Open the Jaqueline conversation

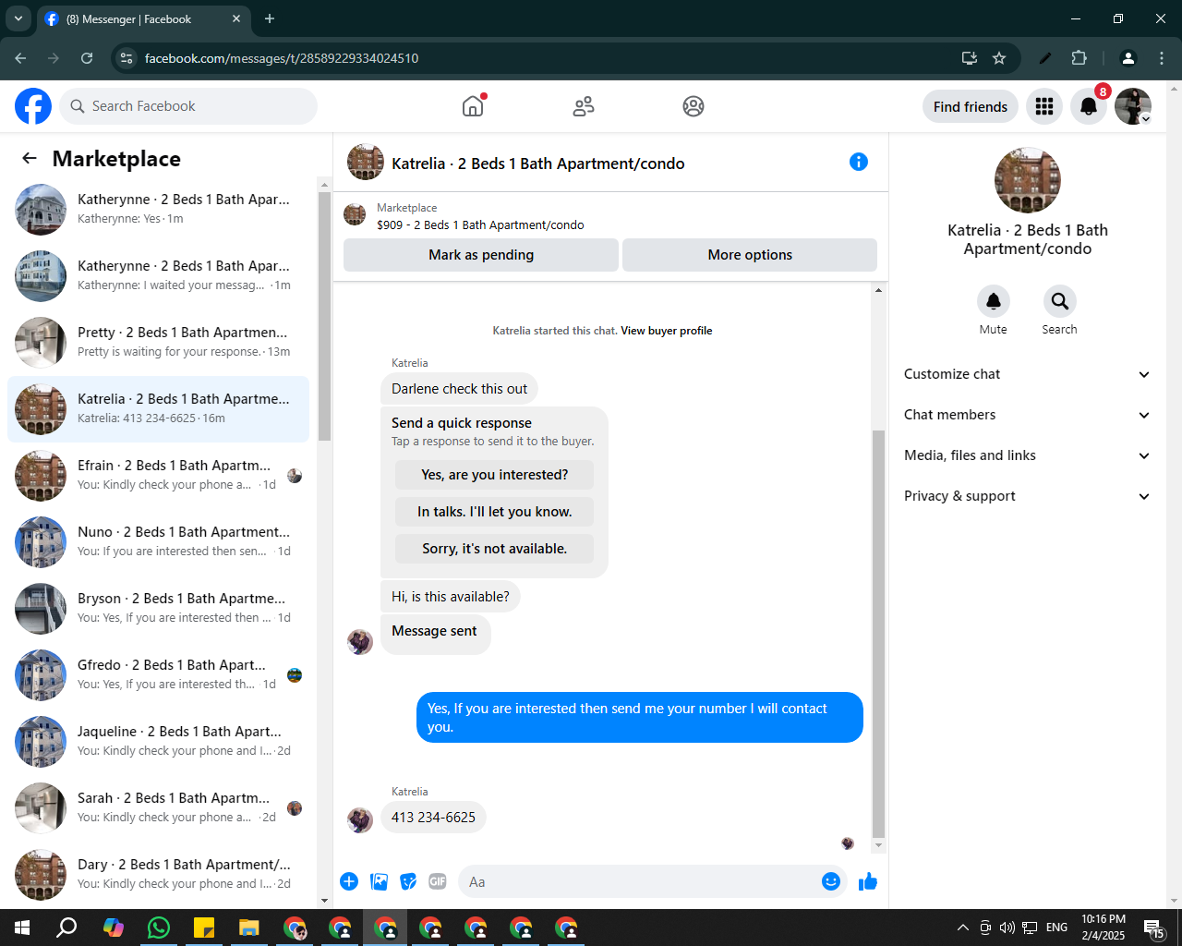tap(159, 742)
